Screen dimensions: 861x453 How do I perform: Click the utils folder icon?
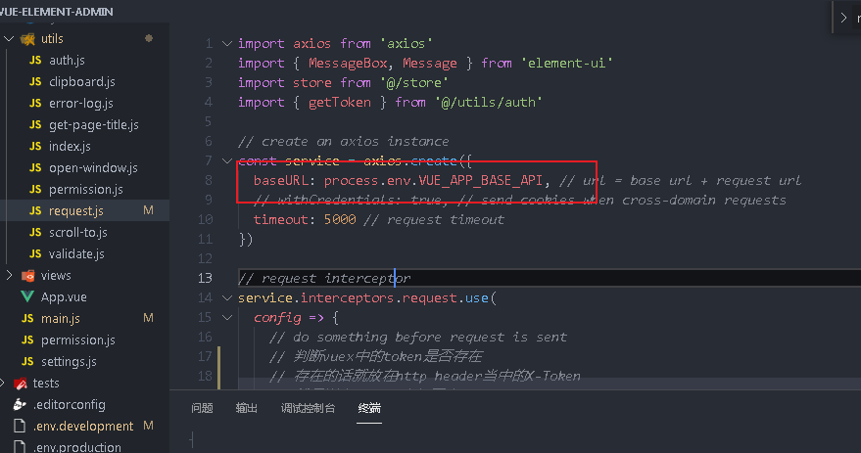(27, 39)
